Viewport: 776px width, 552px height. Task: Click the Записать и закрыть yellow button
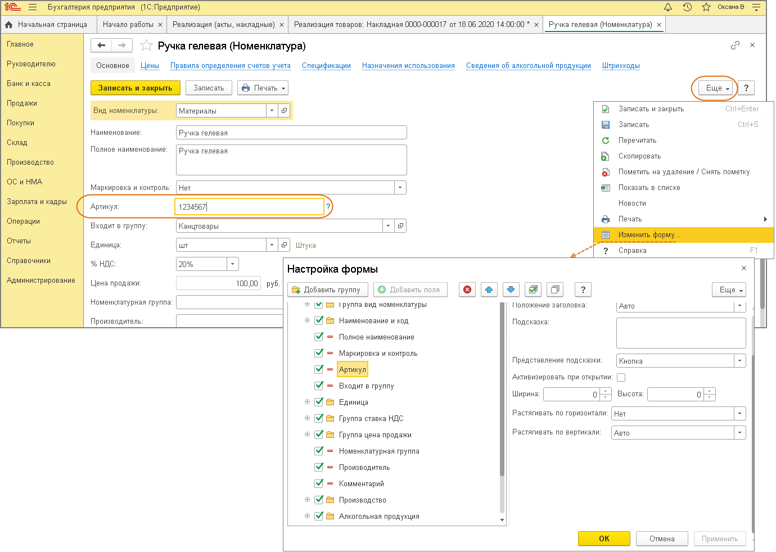pyautogui.click(x=136, y=88)
